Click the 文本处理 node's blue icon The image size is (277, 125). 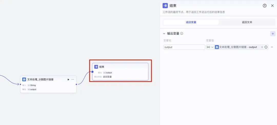(24, 79)
